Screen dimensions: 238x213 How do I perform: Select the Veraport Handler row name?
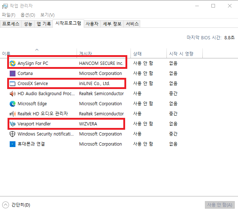(34, 124)
